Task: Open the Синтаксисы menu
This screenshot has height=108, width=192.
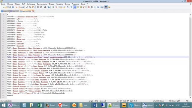Action: [42, 4]
